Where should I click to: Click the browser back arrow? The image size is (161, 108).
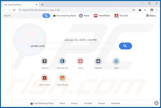(4, 10)
